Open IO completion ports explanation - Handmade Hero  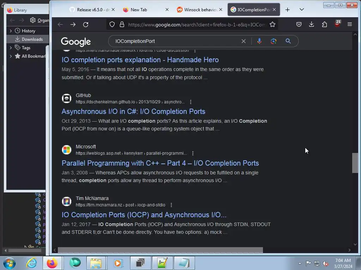pos(140,60)
